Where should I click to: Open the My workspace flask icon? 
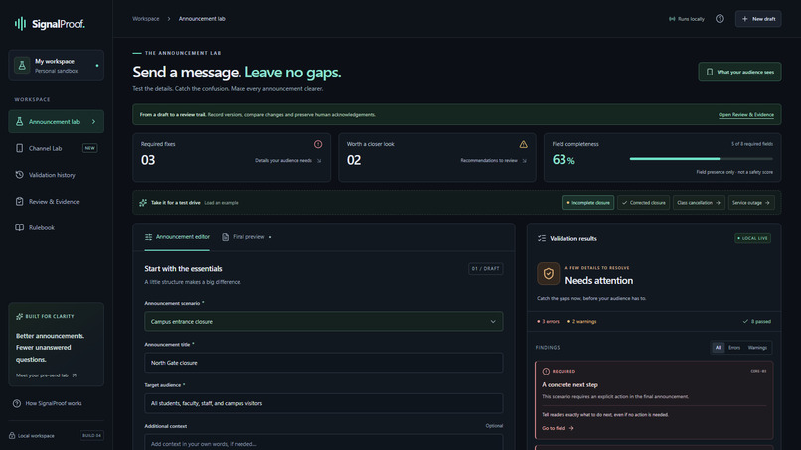coord(22,66)
